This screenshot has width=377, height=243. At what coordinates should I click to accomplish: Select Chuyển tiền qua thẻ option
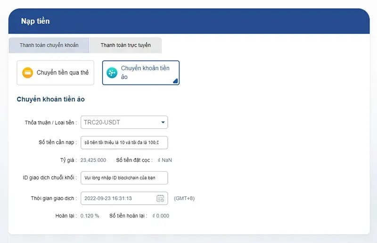tap(55, 73)
